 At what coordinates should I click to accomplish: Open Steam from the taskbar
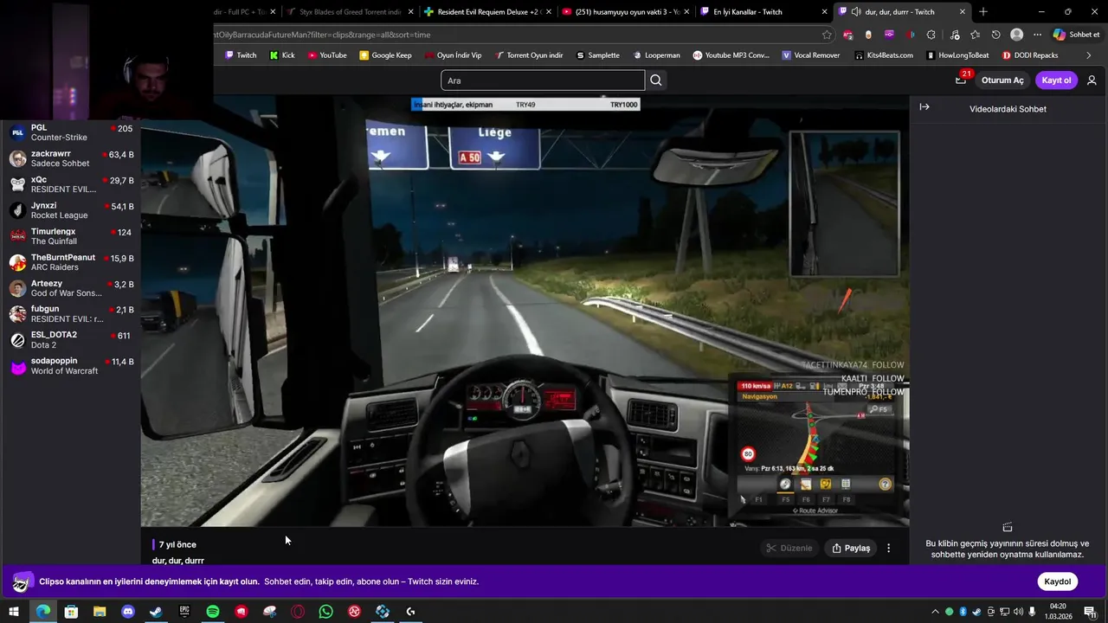click(156, 612)
